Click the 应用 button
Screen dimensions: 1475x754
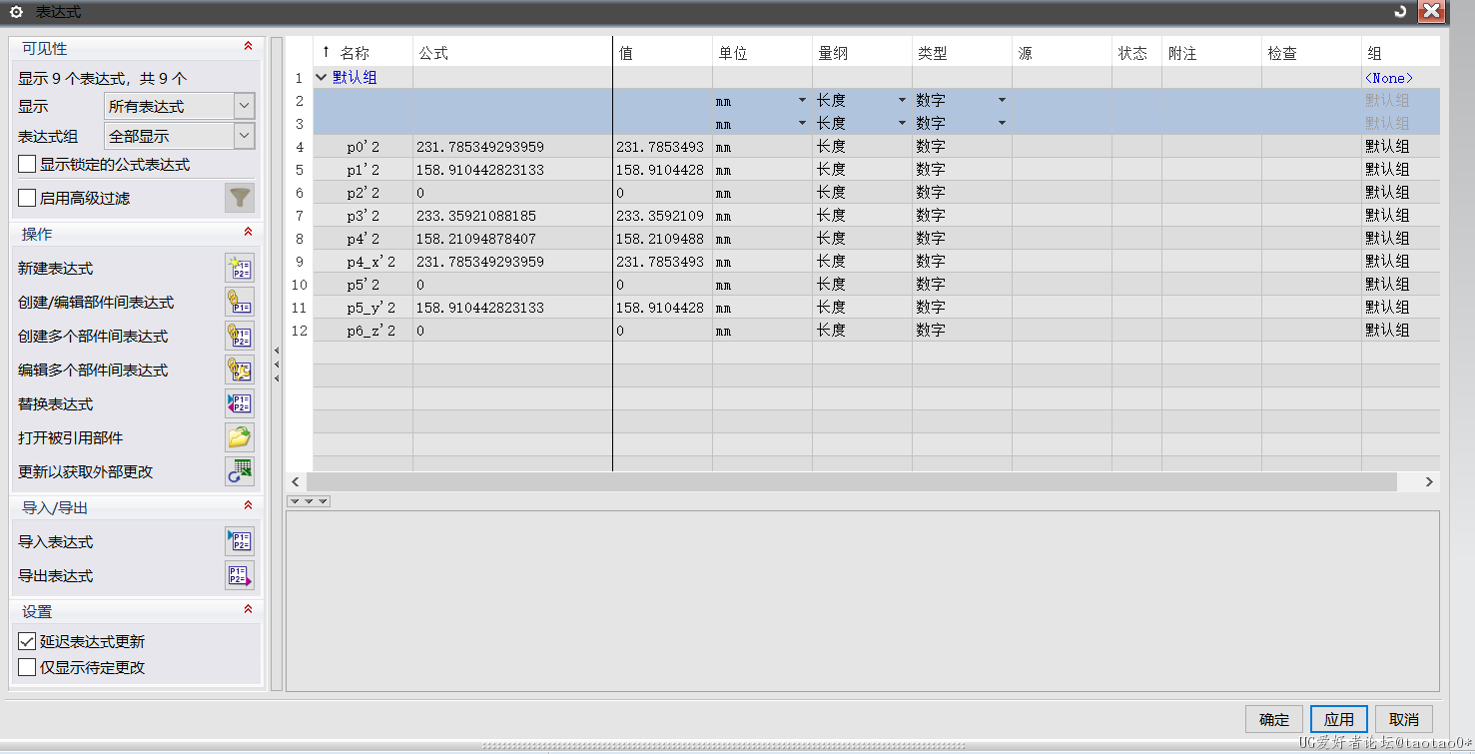point(1339,719)
